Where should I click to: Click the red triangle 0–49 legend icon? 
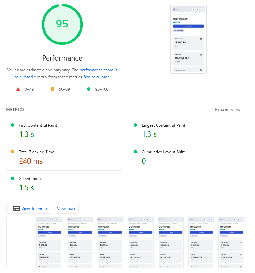(x=18, y=89)
